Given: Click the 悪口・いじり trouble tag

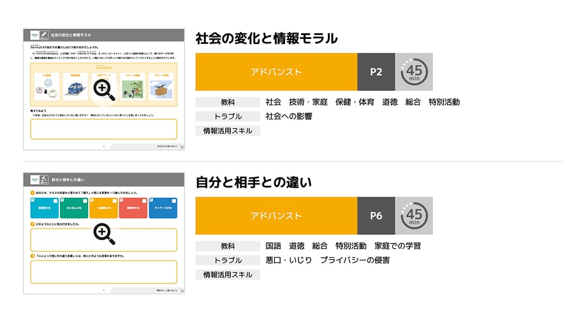Looking at the screenshot, I should [288, 260].
